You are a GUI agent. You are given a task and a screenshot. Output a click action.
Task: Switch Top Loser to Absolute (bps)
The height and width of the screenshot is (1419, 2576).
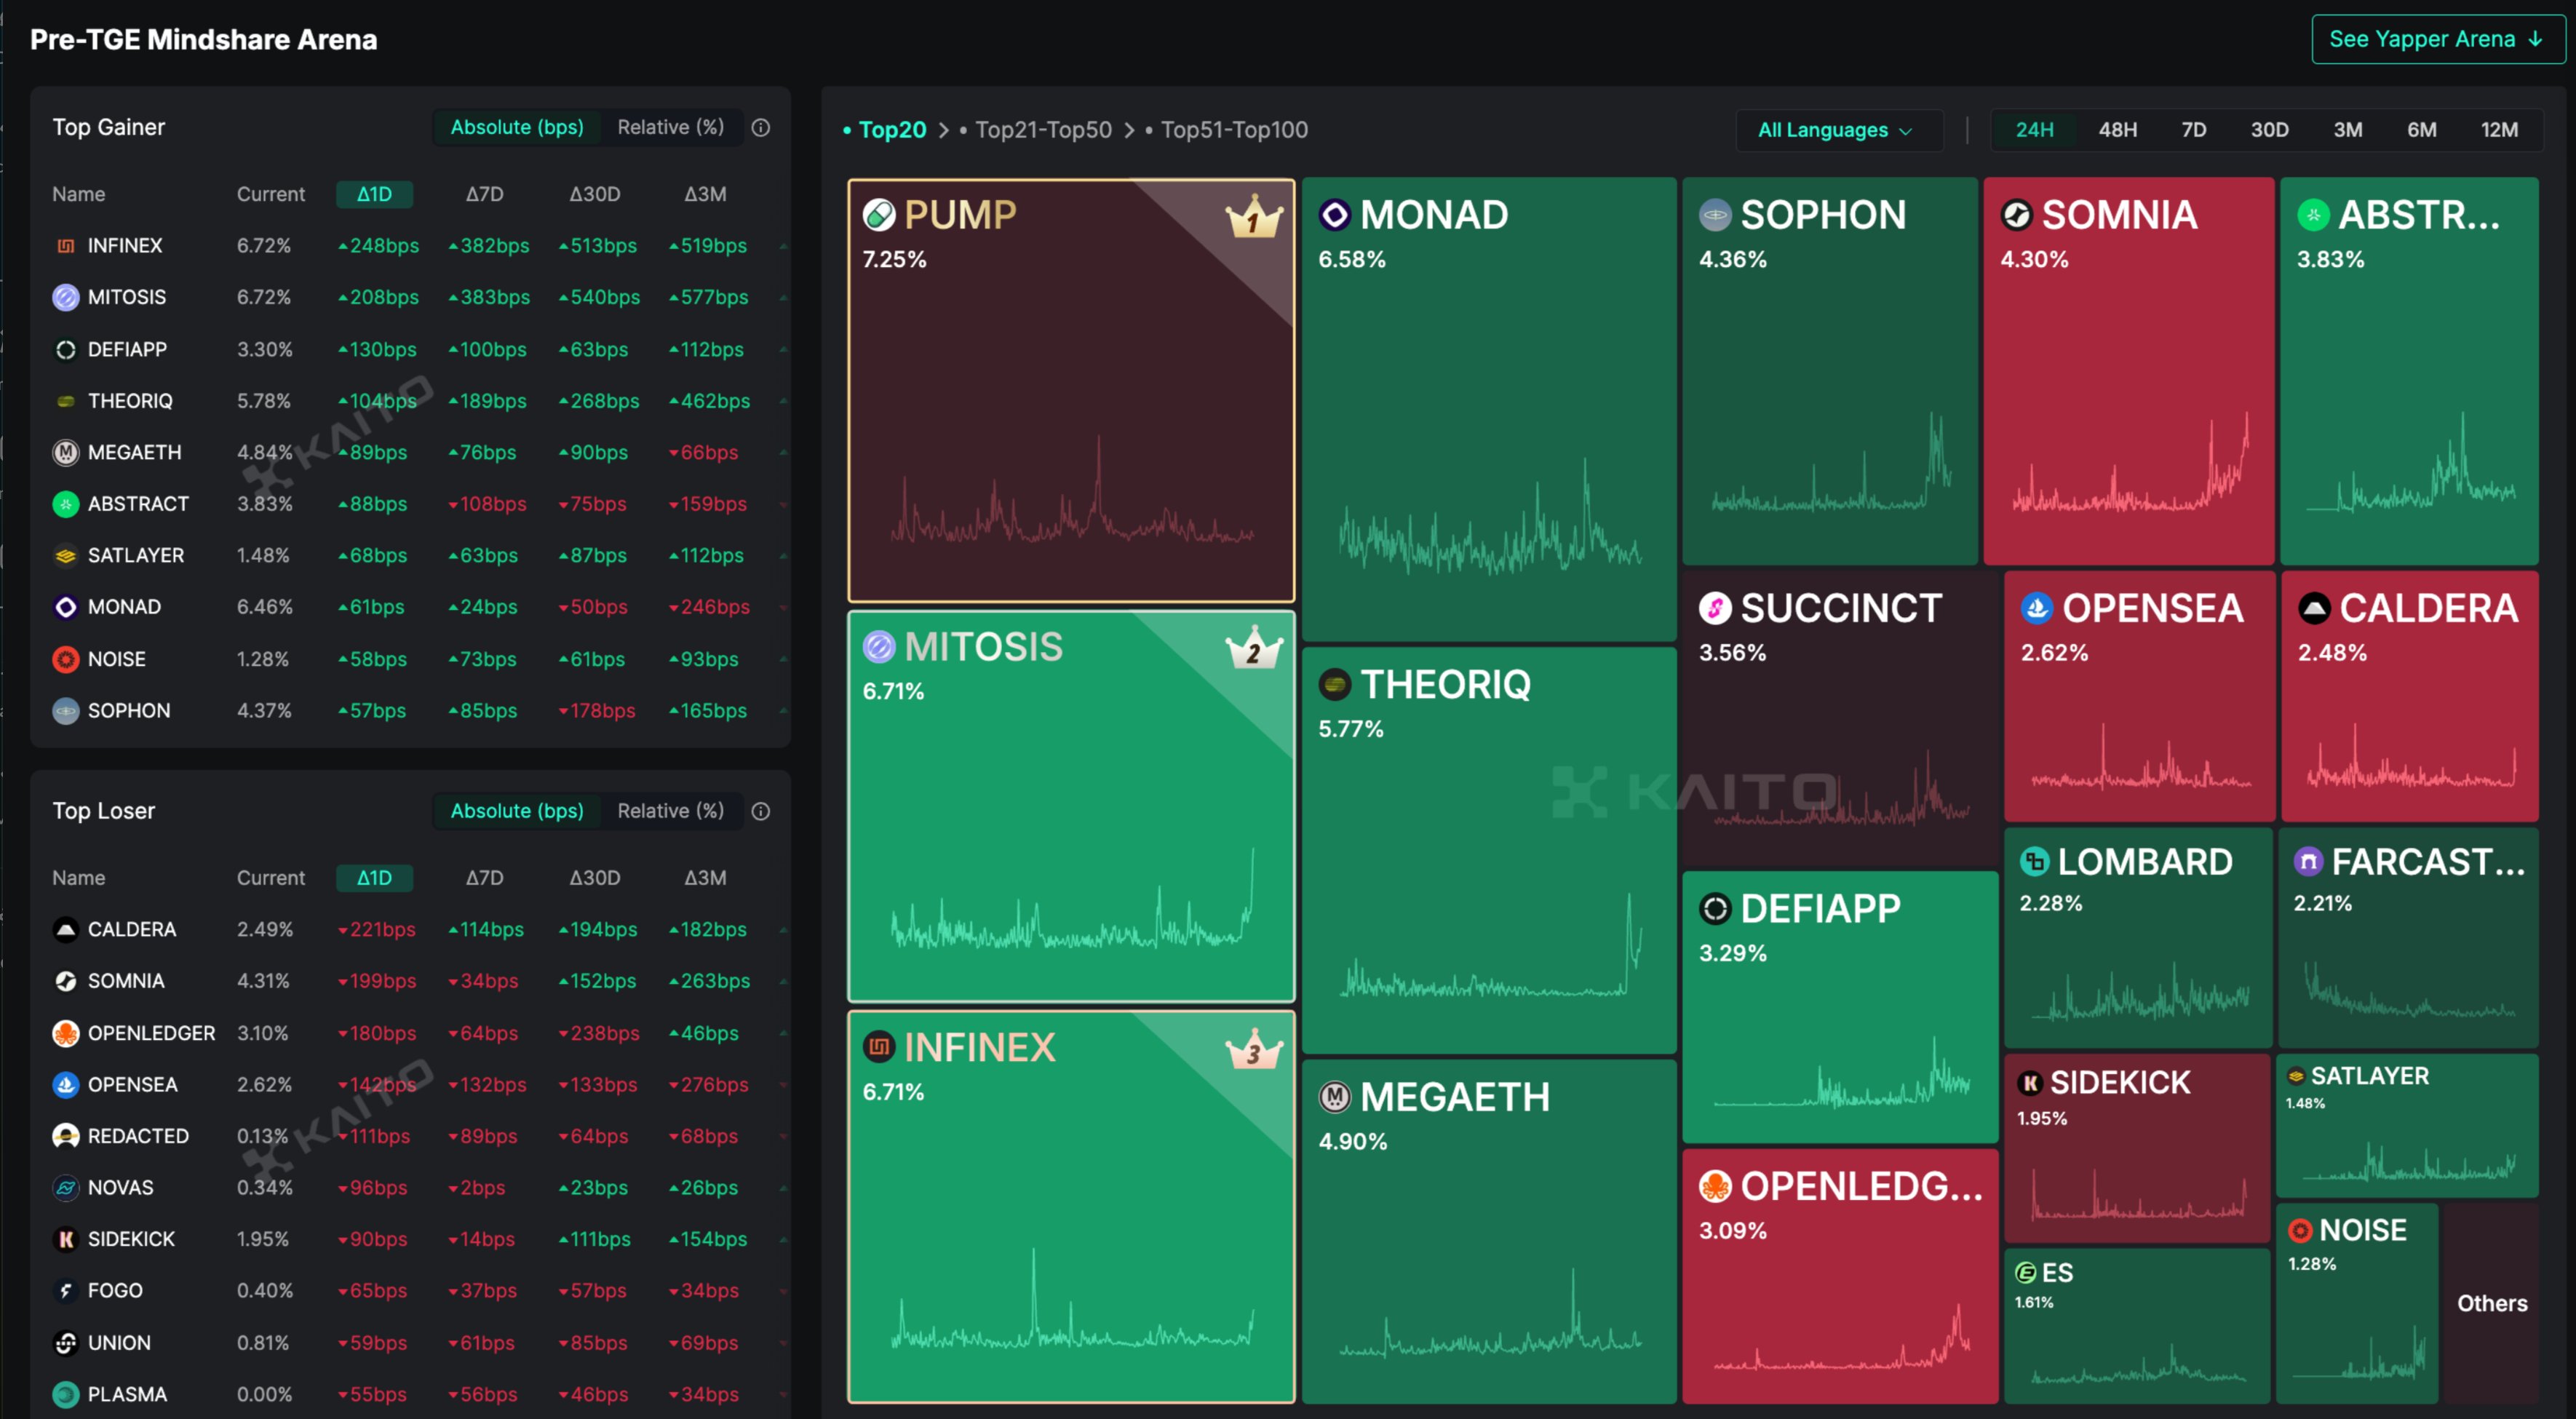[x=517, y=811]
